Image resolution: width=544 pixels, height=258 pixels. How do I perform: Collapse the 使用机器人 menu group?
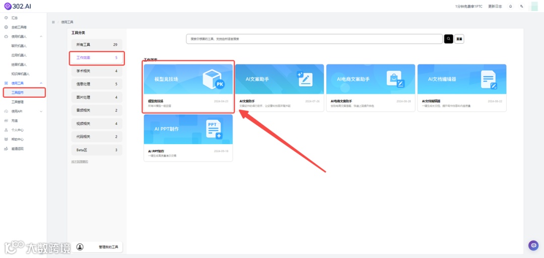click(x=41, y=36)
